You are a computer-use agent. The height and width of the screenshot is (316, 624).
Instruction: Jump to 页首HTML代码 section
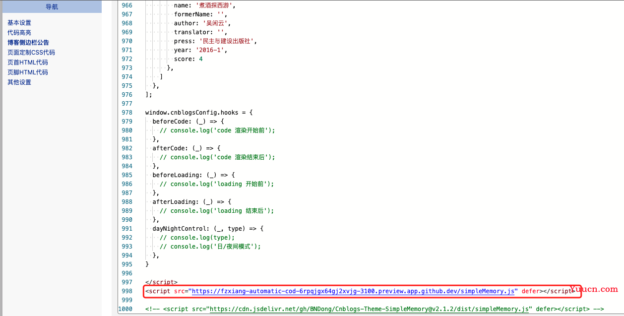28,63
